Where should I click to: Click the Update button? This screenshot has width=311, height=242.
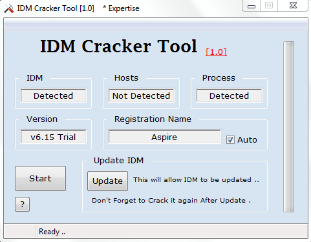[x=107, y=181]
